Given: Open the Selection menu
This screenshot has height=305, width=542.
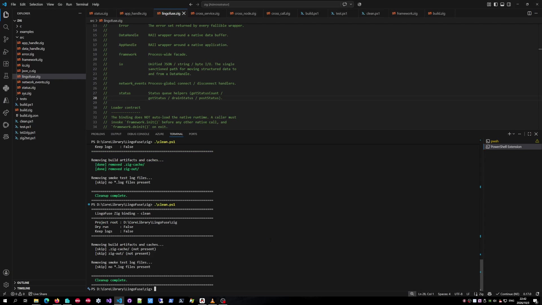Looking at the screenshot, I should pos(36,4).
